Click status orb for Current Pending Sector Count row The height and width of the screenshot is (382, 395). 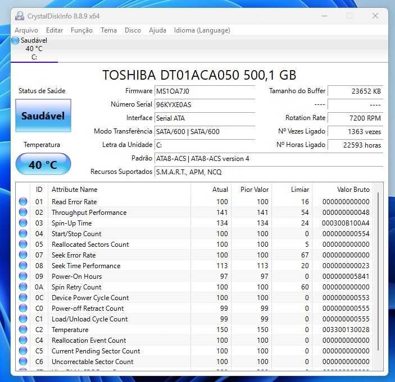tap(23, 351)
